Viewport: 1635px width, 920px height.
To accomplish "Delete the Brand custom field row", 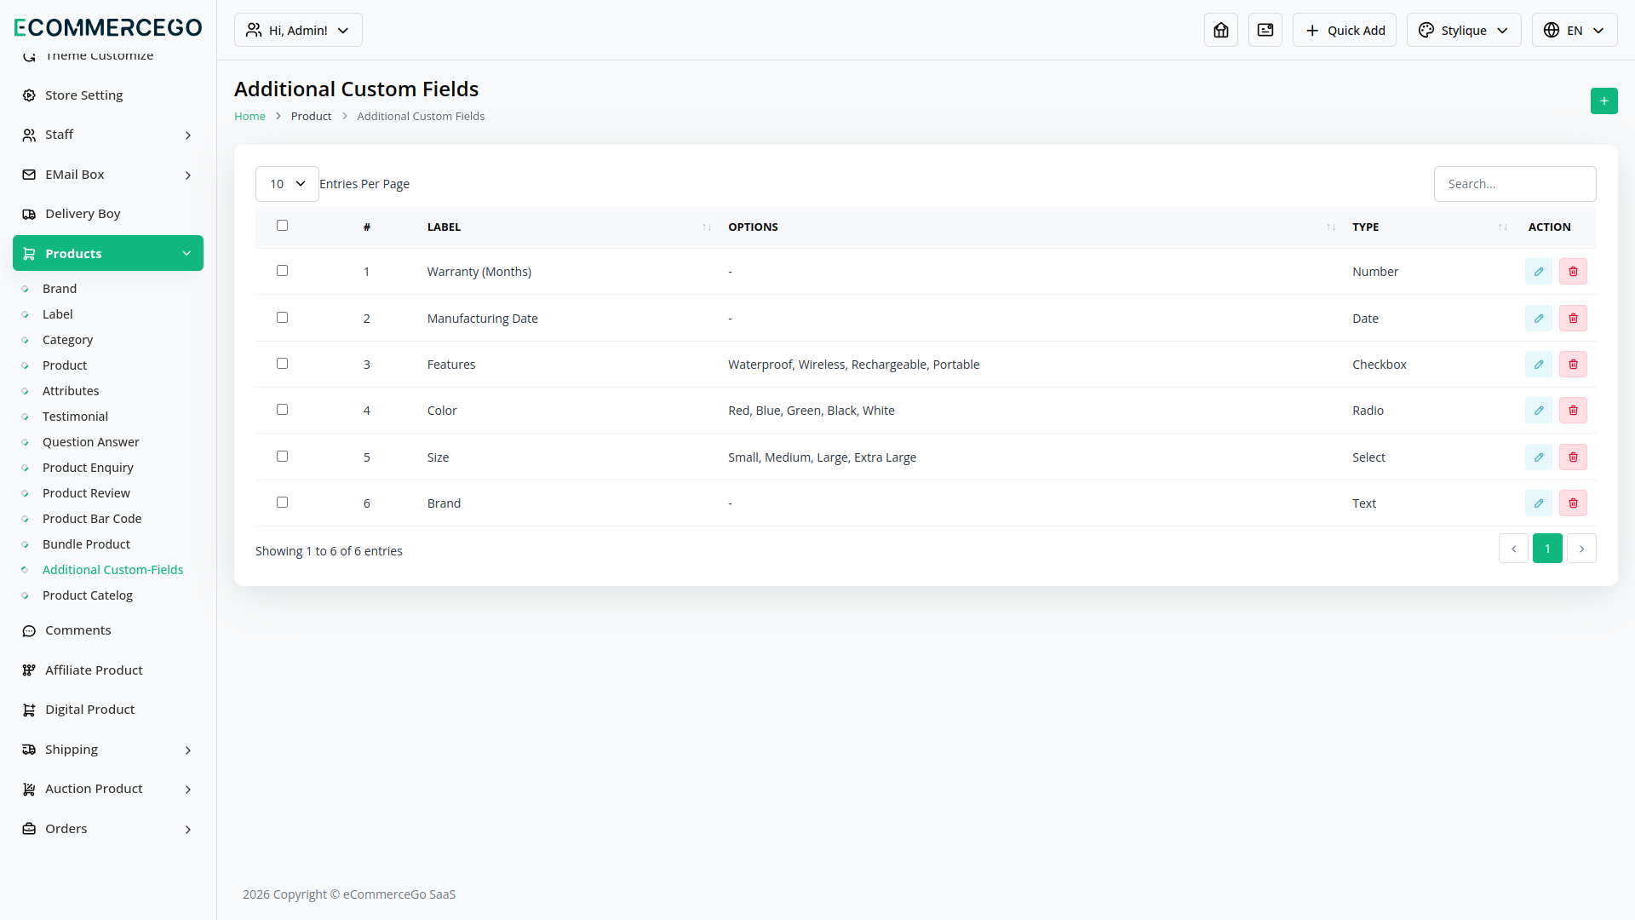I will pyautogui.click(x=1573, y=503).
